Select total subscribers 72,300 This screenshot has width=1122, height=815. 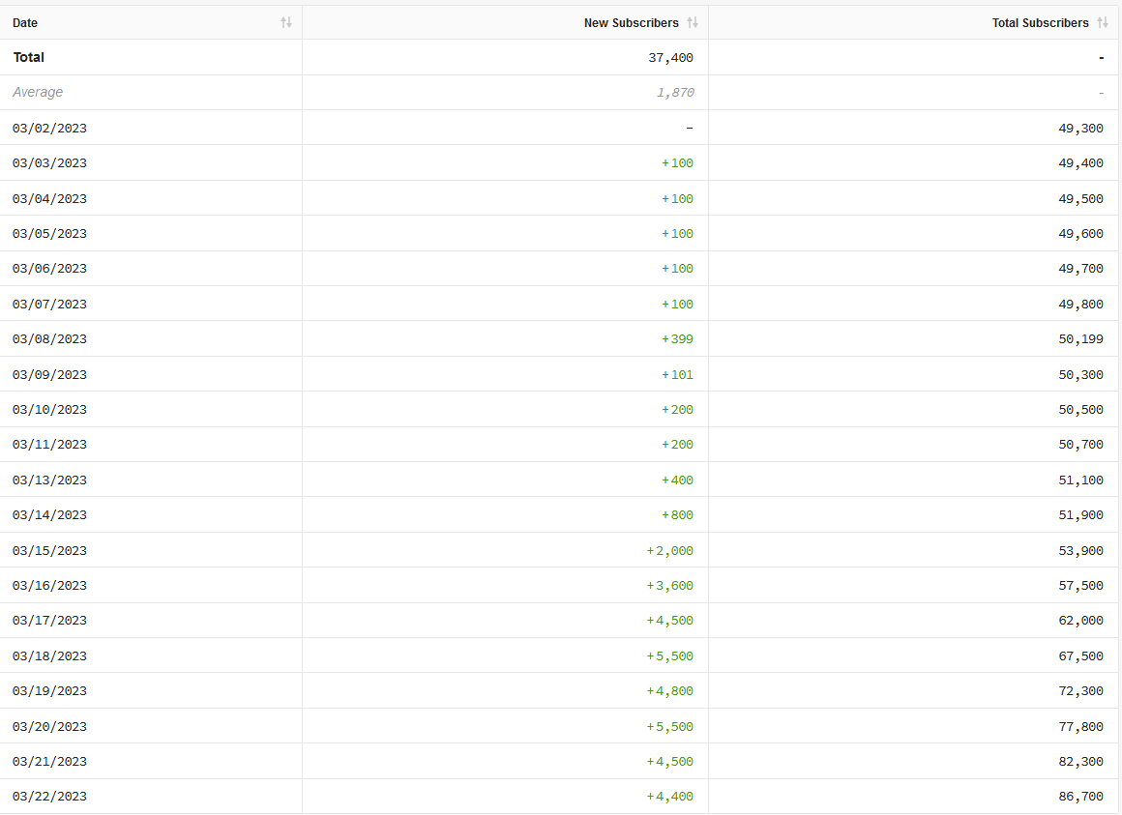(1080, 691)
